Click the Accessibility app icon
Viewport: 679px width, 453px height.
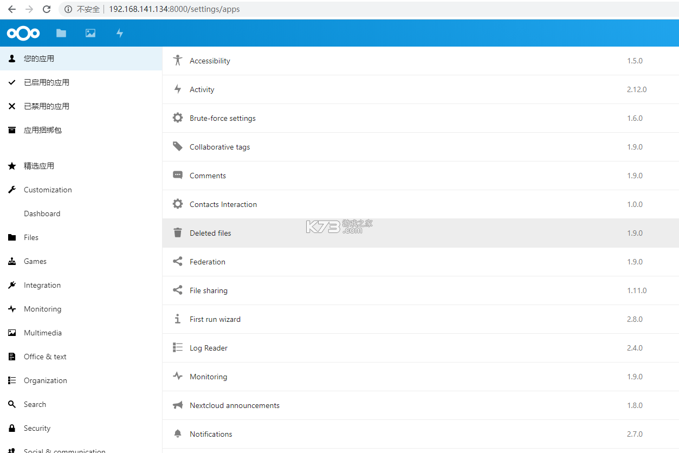click(x=178, y=61)
